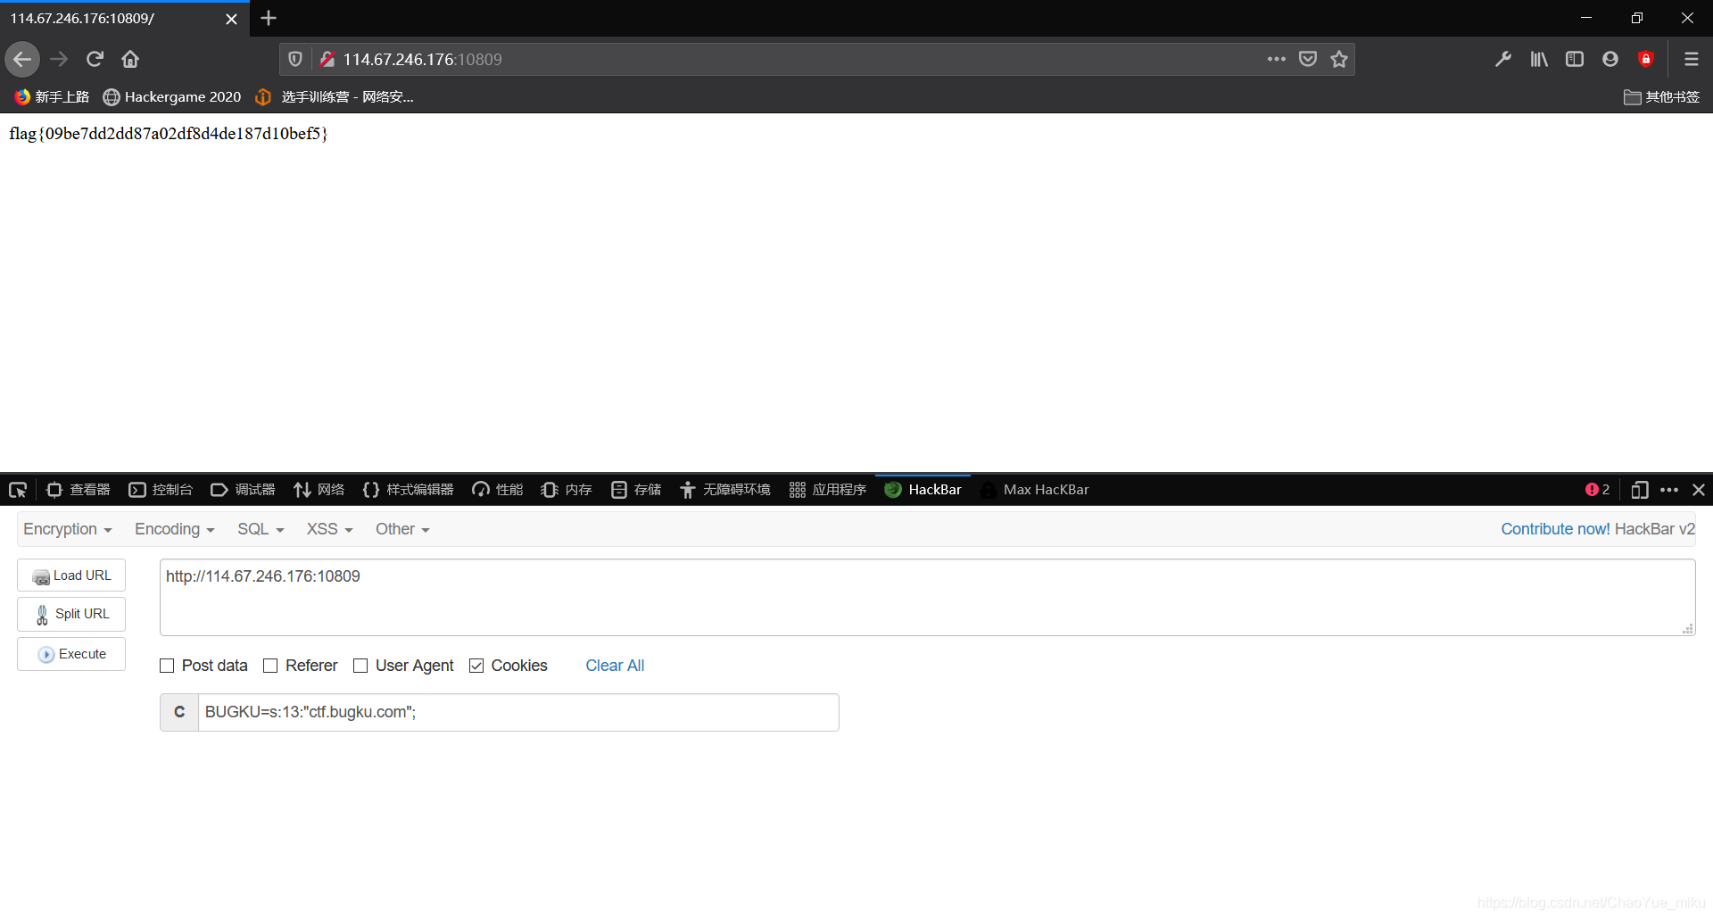Enable the Post data checkbox
1713x919 pixels.
point(166,666)
